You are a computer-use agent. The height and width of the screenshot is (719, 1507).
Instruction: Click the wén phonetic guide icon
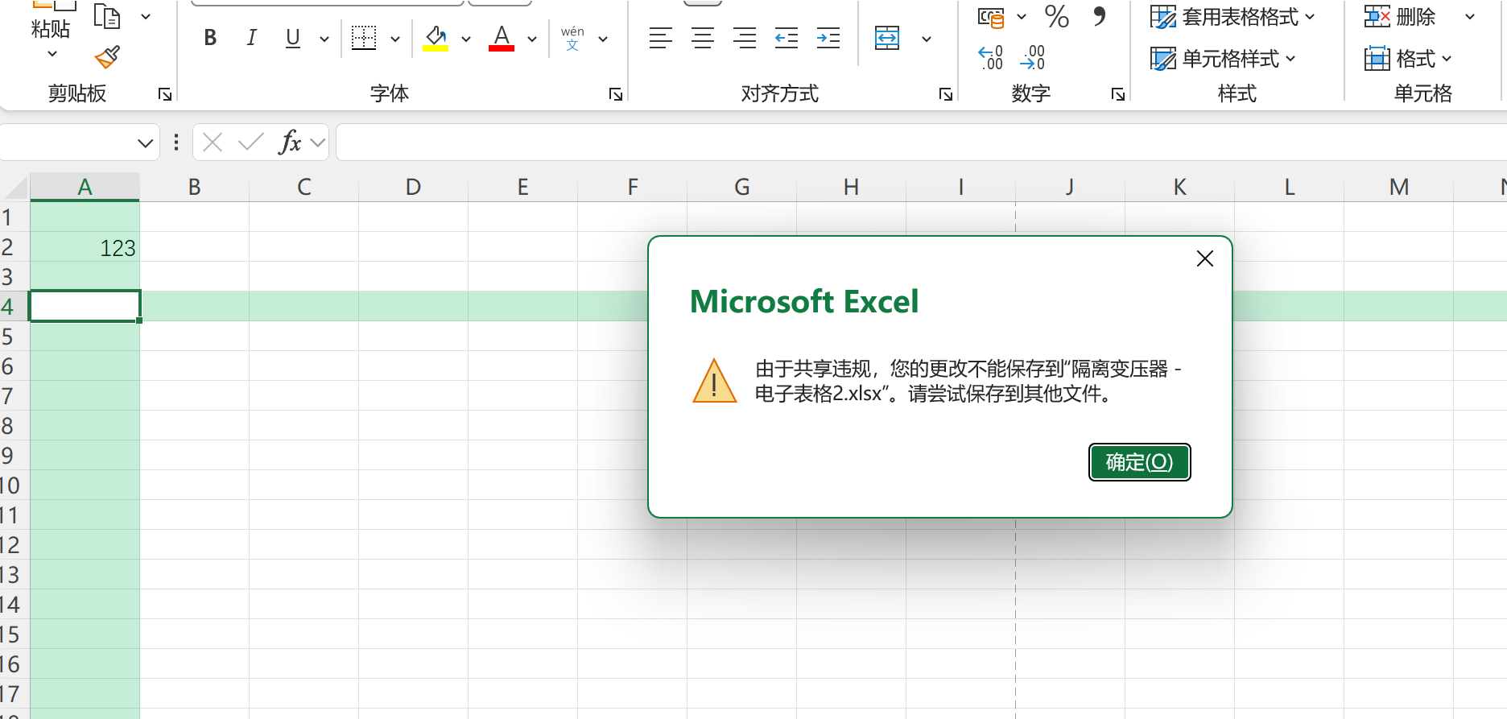[x=572, y=38]
